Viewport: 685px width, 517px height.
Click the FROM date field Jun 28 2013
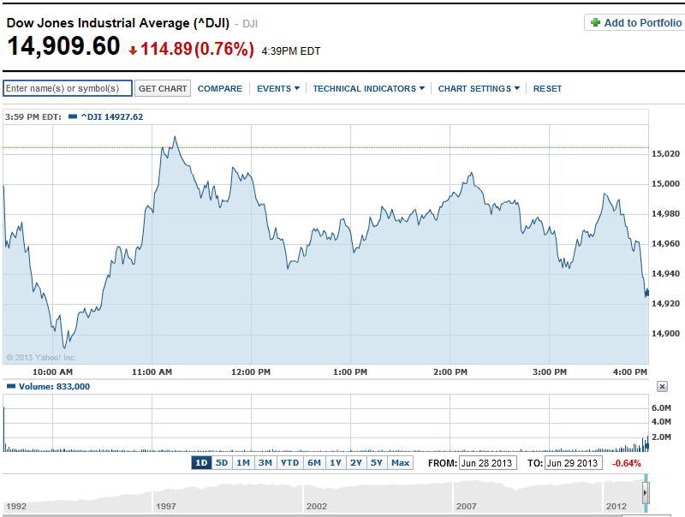[487, 463]
